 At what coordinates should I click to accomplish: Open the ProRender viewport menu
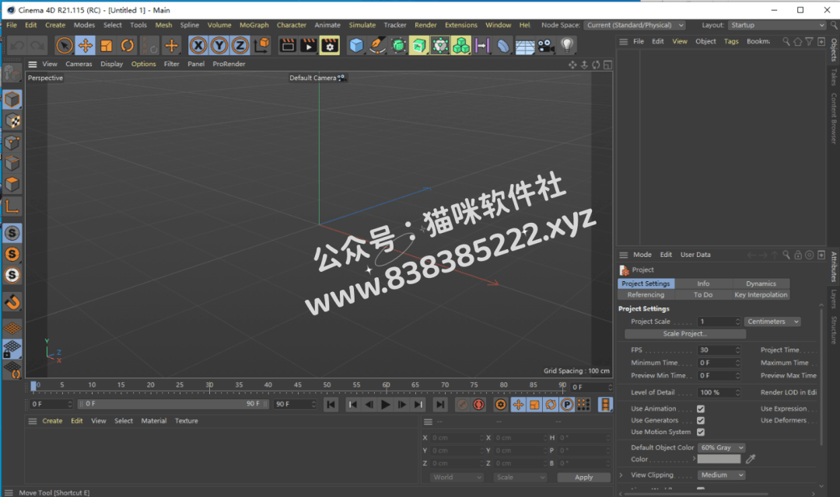tap(229, 64)
